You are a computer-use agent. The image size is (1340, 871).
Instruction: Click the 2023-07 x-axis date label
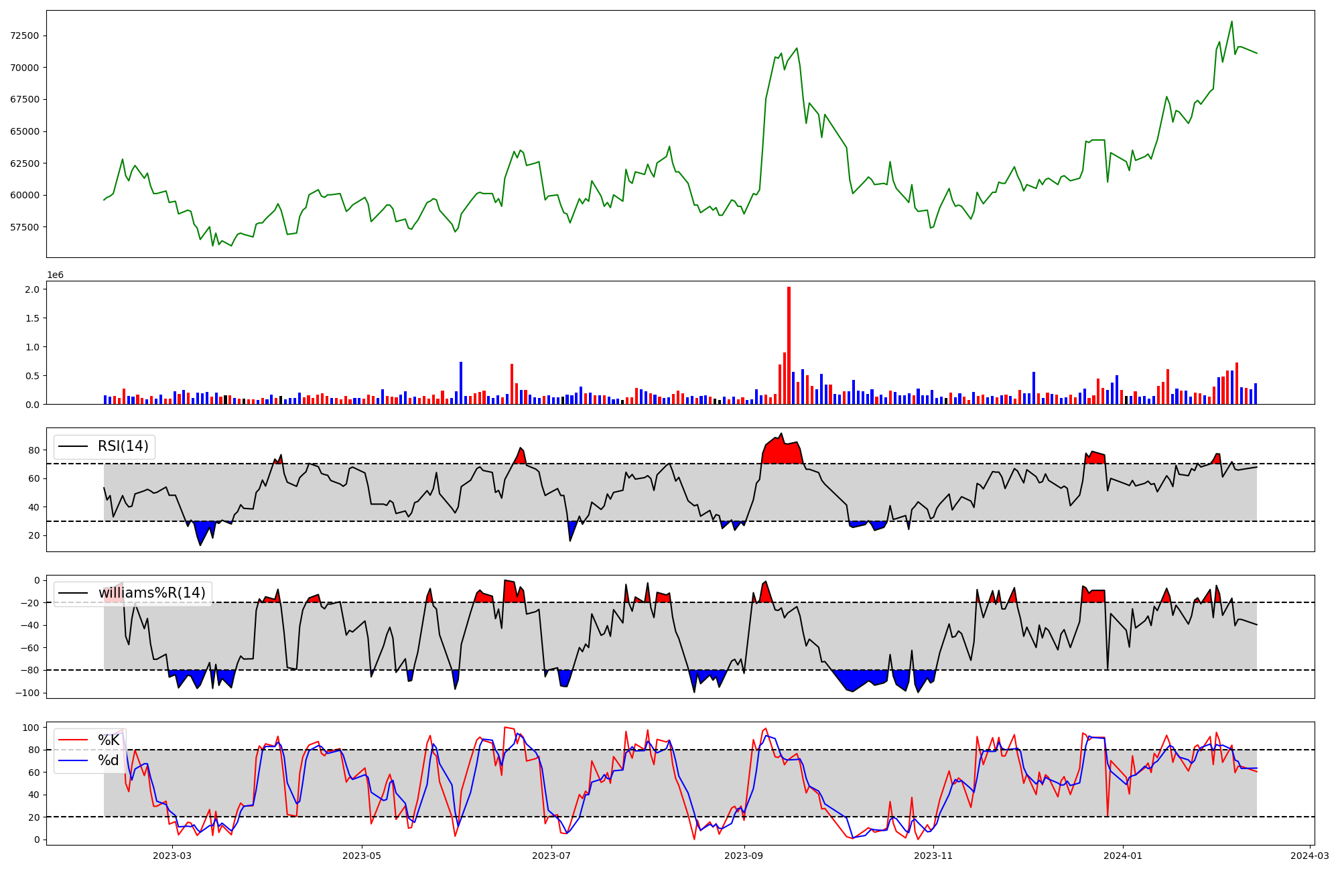click(x=551, y=856)
